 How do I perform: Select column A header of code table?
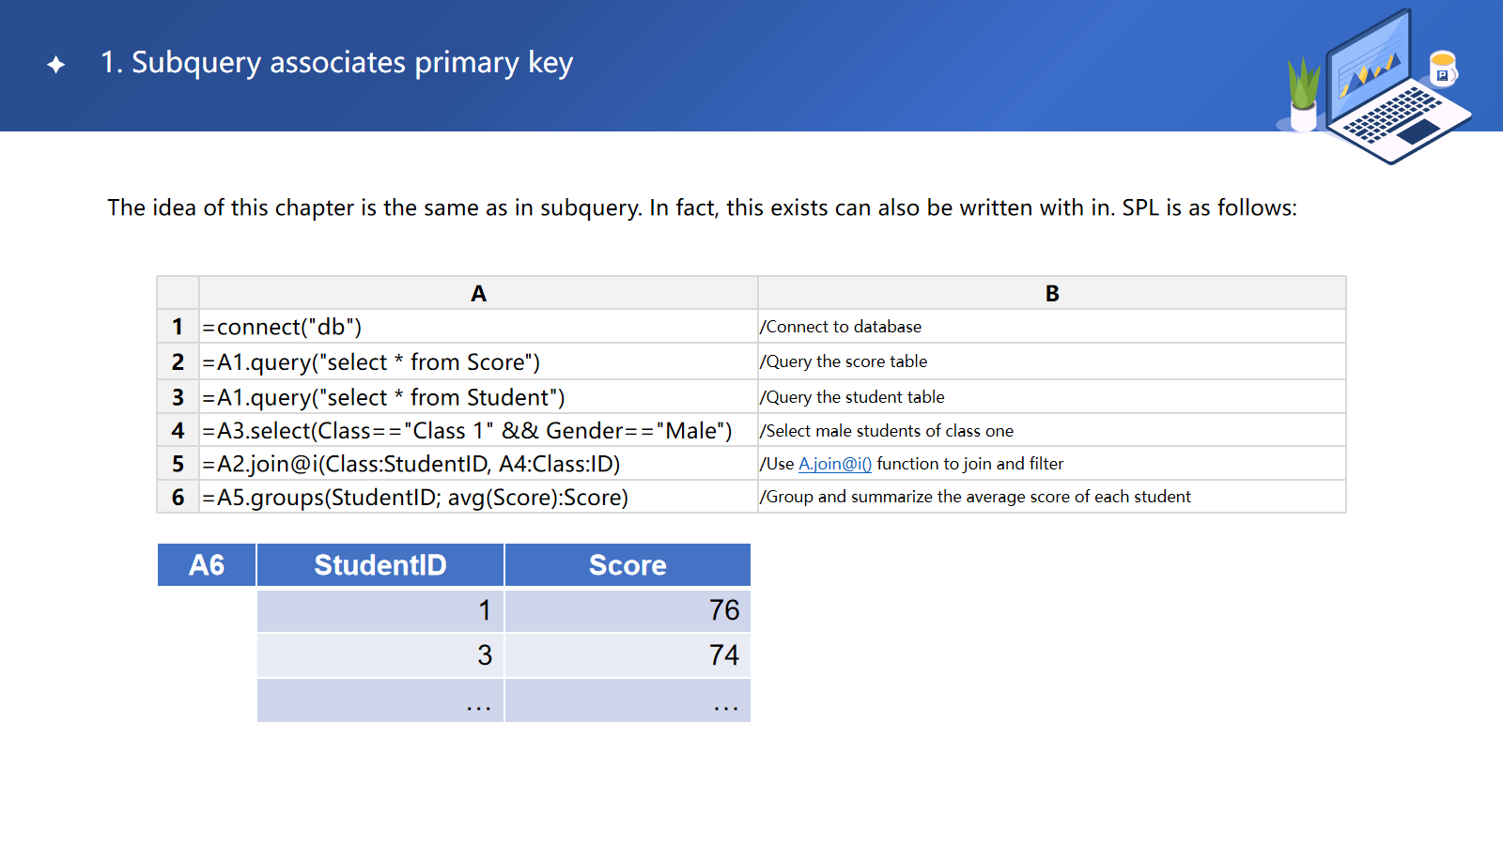478,294
